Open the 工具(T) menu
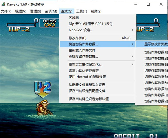 81,11
